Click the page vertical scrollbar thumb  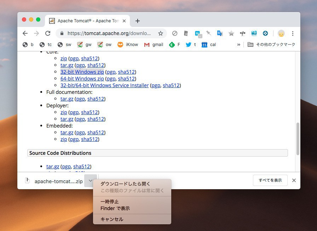[298, 139]
